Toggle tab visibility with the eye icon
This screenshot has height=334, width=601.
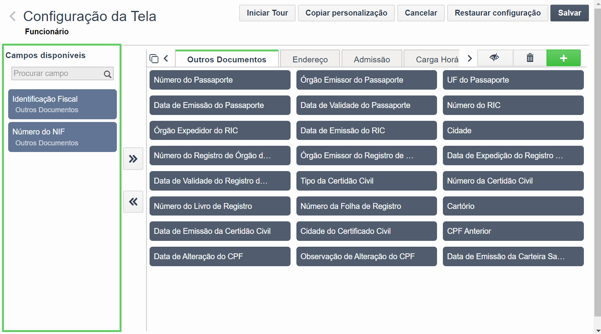pos(495,58)
